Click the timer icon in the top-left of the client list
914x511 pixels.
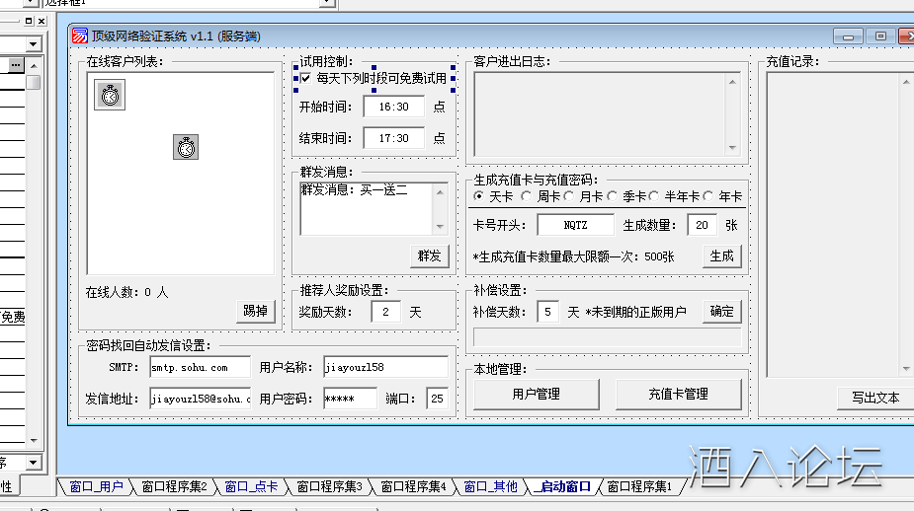(110, 95)
